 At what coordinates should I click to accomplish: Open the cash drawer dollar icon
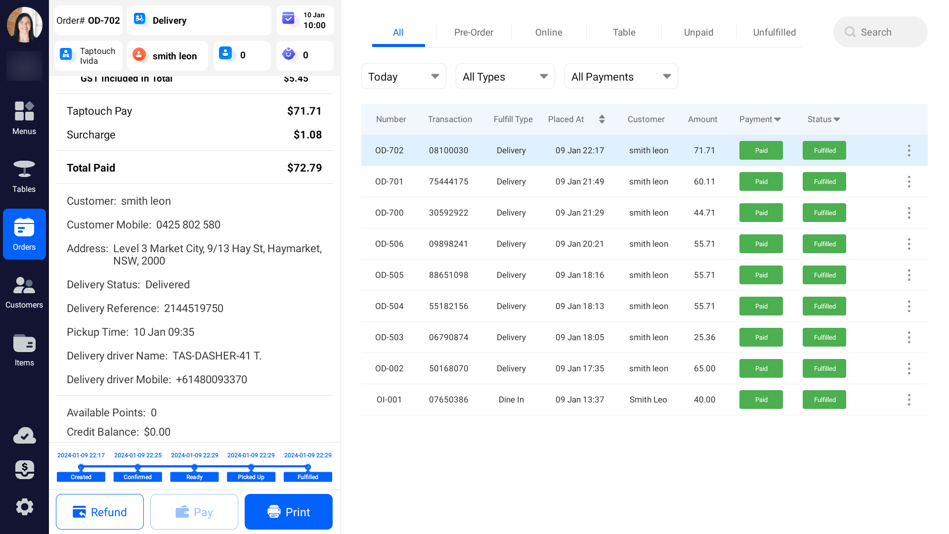[24, 470]
